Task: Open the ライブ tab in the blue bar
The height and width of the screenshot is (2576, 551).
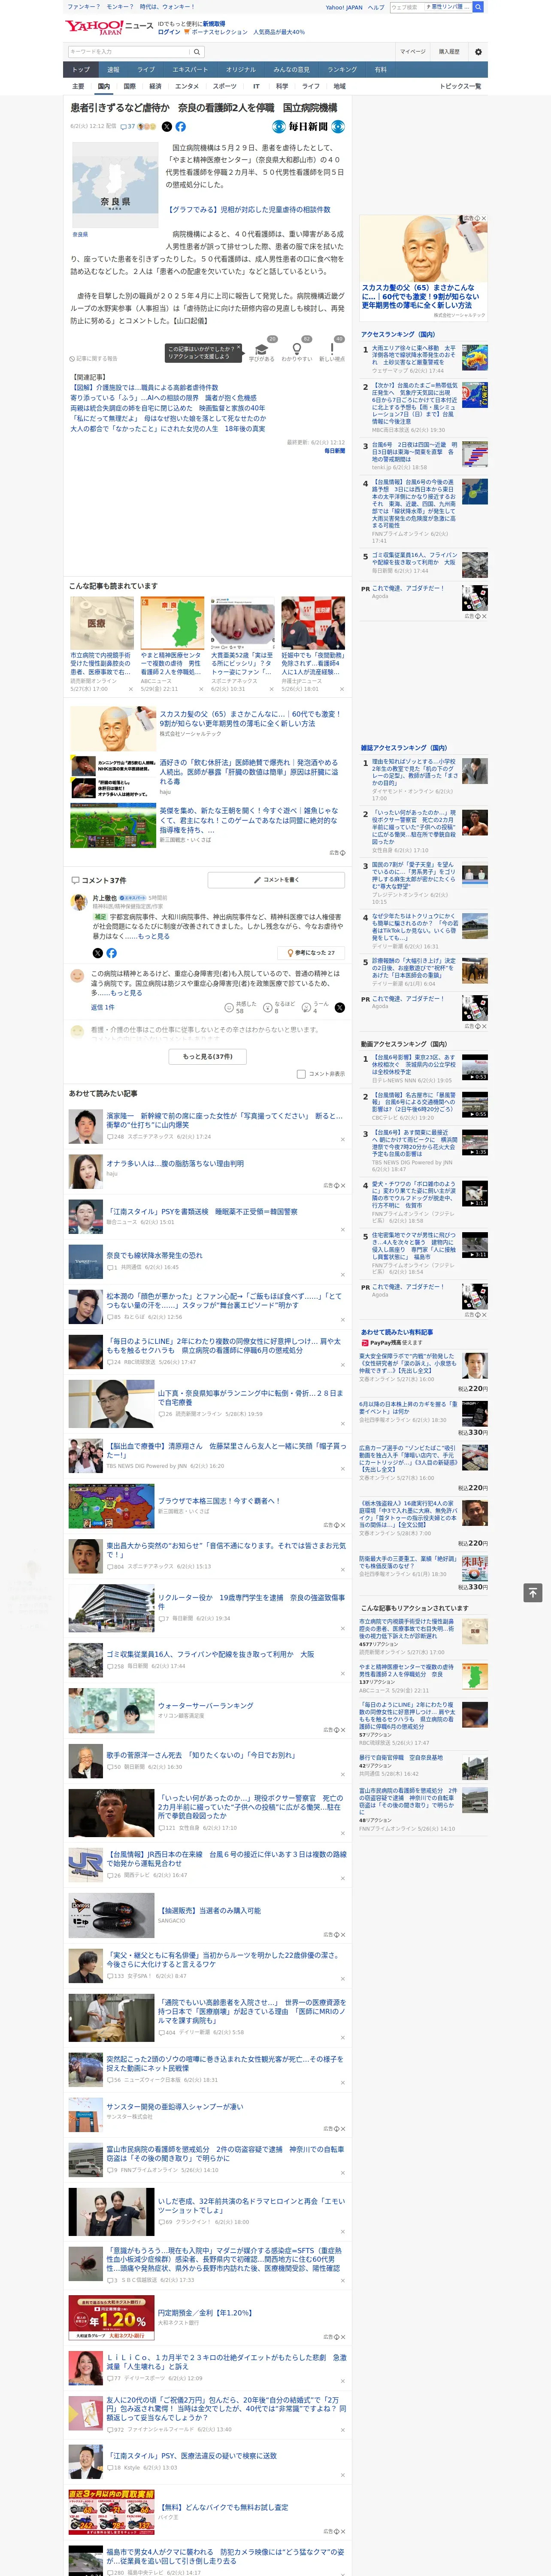Action: pyautogui.click(x=146, y=70)
